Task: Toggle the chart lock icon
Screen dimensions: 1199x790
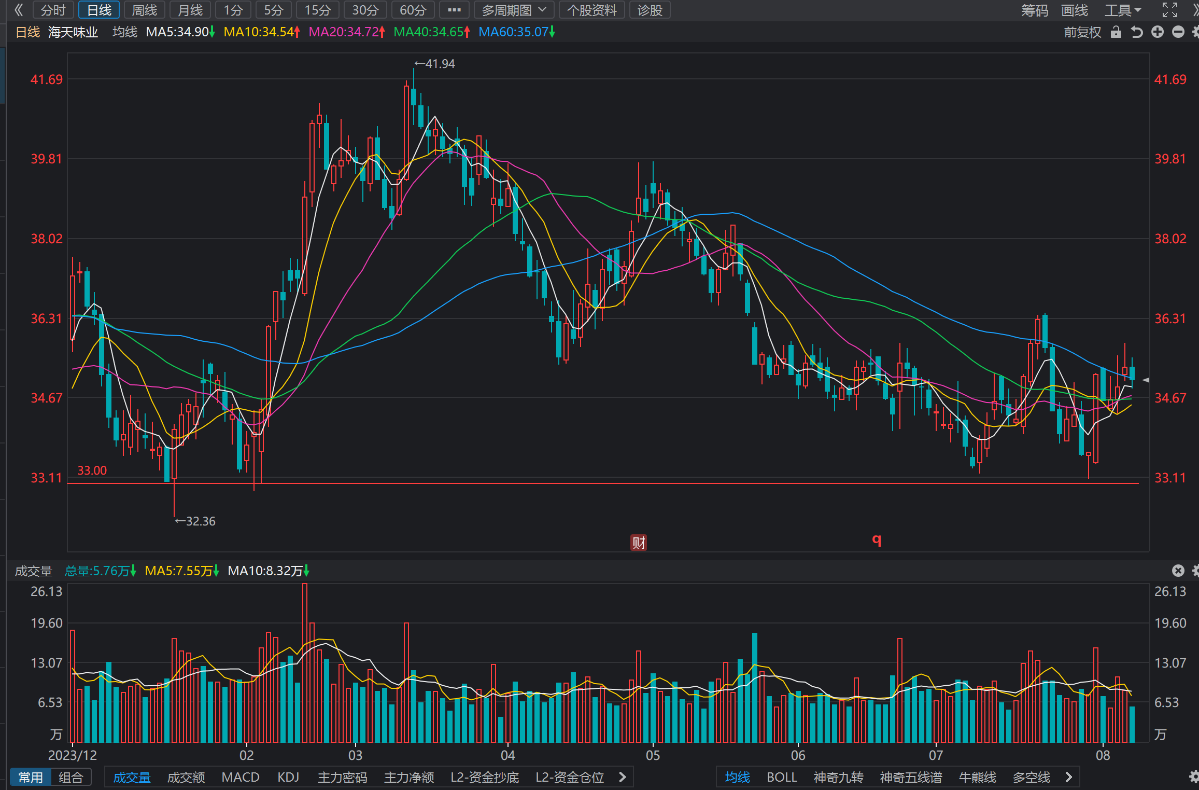Action: [1116, 32]
